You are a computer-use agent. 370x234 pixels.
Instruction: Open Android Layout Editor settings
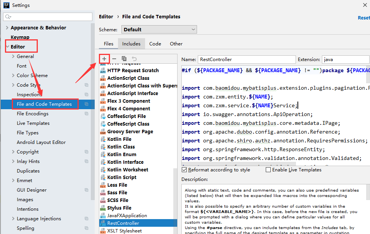click(41, 142)
